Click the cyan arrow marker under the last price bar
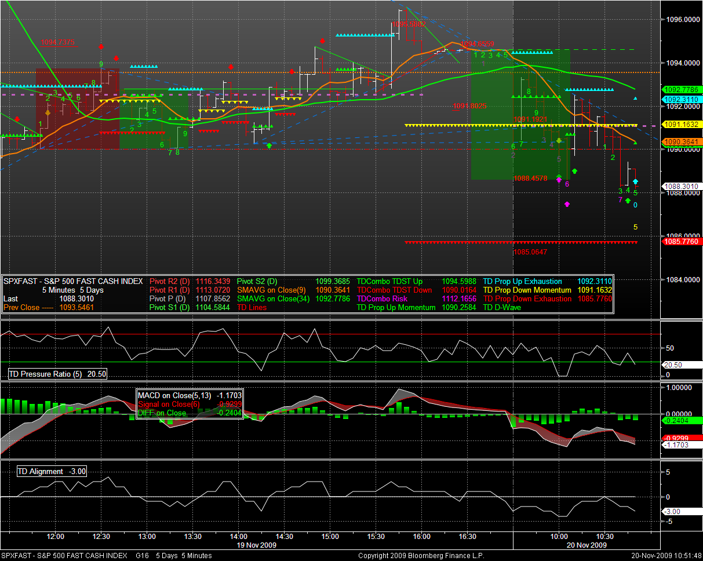 point(635,182)
